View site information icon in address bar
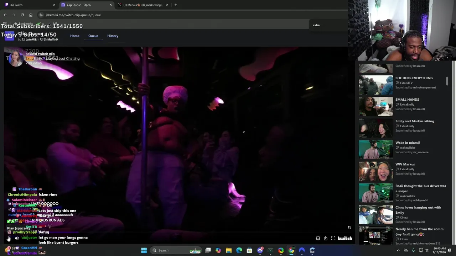456x256 pixels. [41, 15]
